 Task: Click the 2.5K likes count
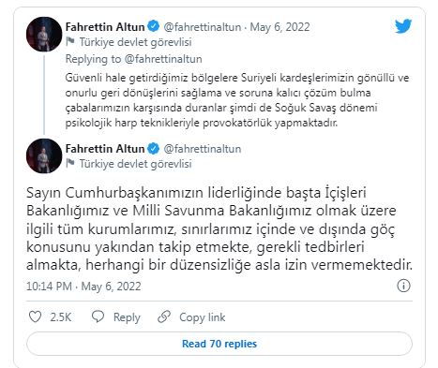click(x=61, y=317)
